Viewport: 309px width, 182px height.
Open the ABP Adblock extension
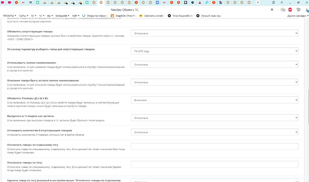tap(290, 10)
